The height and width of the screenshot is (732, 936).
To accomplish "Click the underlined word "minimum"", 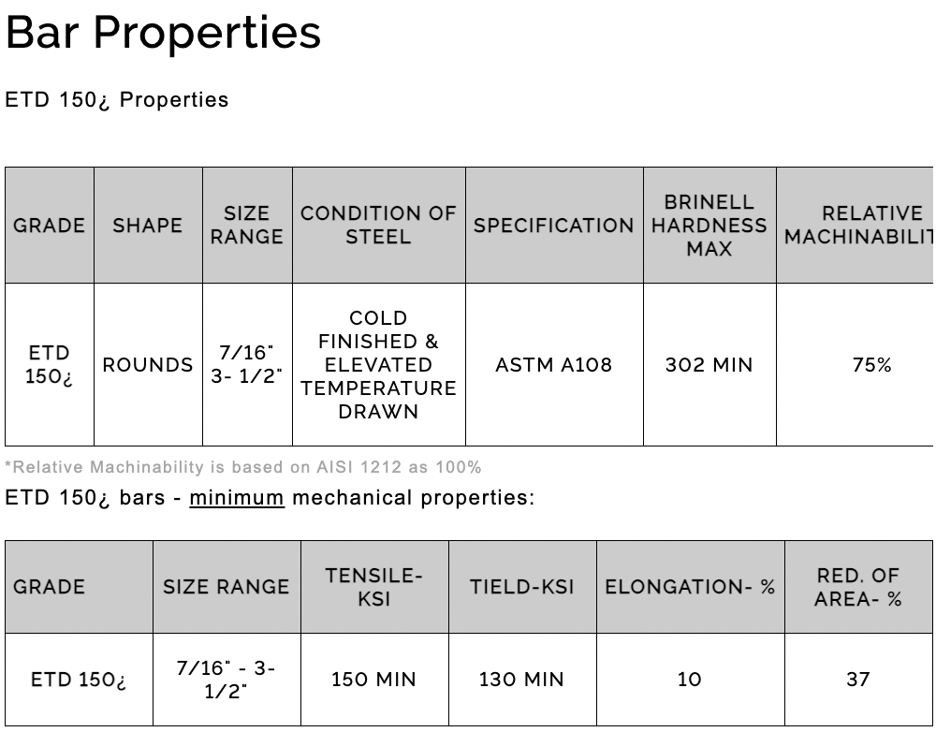I will [237, 498].
